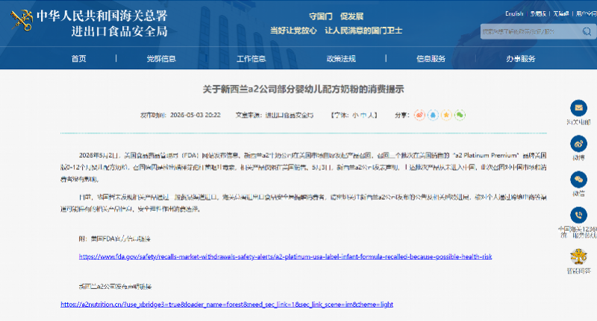Click the 守国门 促发展 slogan text

tap(336, 16)
